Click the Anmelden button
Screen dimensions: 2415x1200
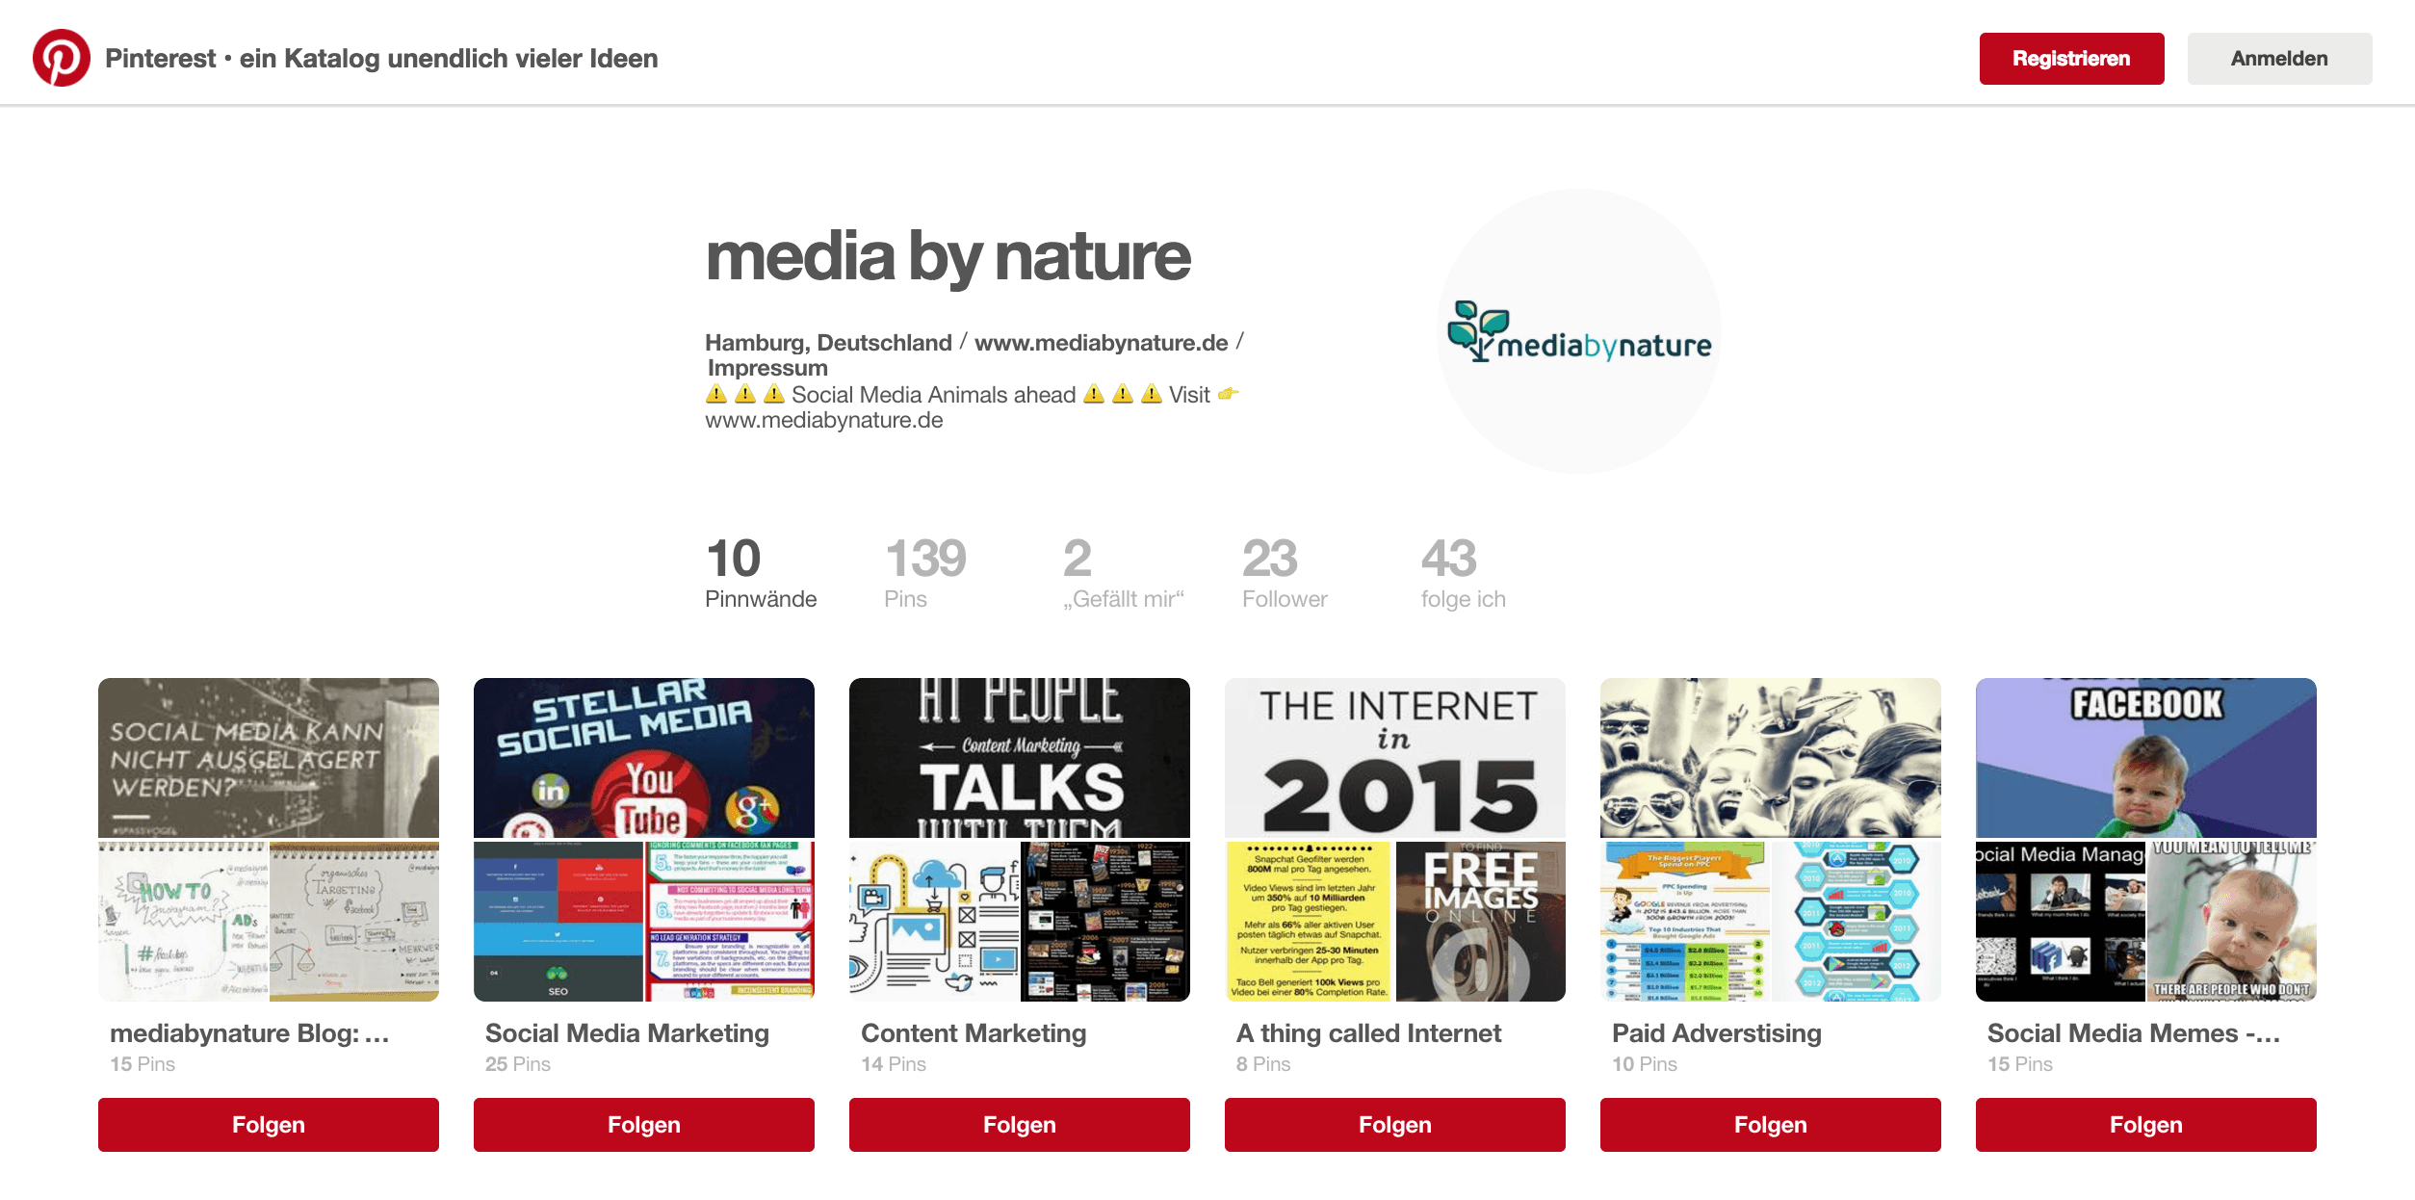[2279, 59]
